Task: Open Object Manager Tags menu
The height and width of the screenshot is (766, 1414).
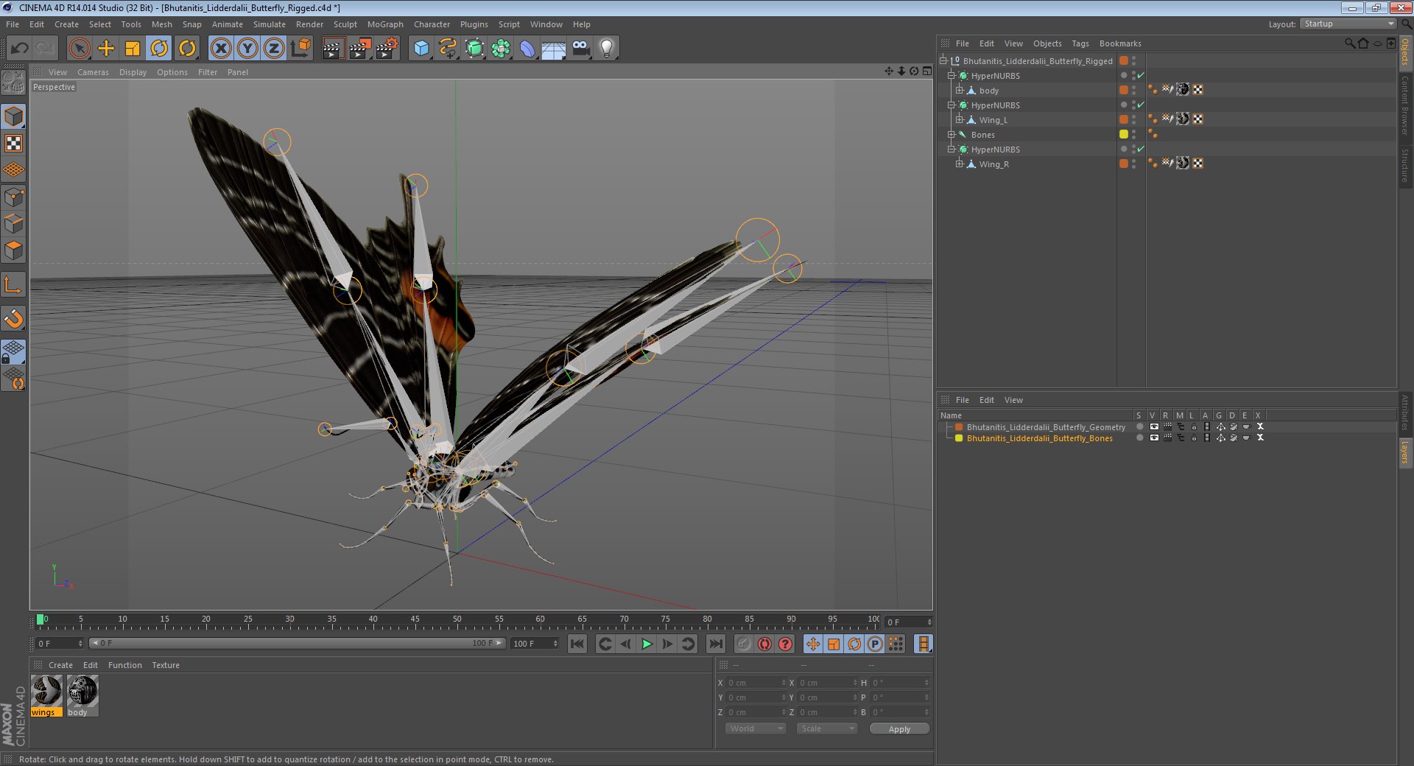Action: pos(1080,43)
